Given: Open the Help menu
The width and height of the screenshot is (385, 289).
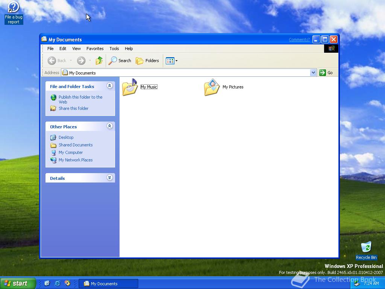Looking at the screenshot, I should click(129, 49).
